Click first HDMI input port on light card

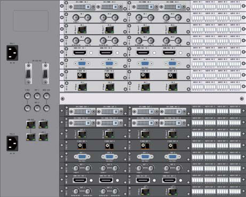pos(80,53)
